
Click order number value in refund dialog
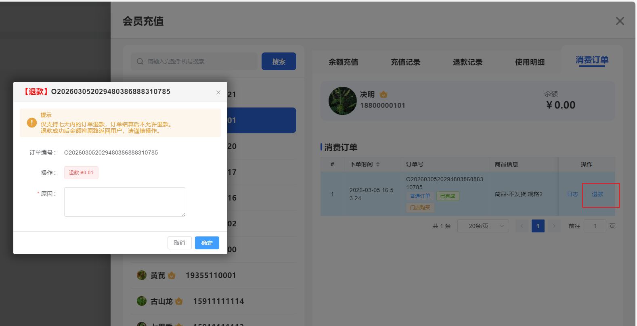(111, 153)
